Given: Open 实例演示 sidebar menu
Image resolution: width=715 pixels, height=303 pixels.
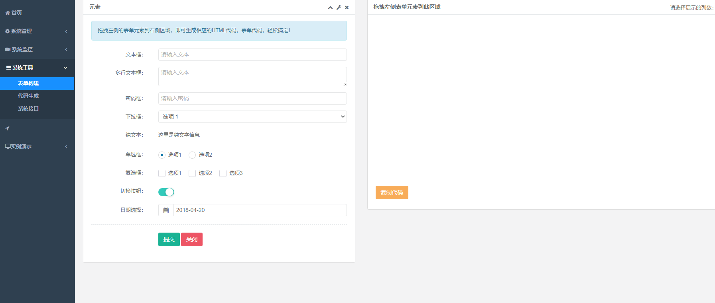Looking at the screenshot, I should click(x=37, y=146).
